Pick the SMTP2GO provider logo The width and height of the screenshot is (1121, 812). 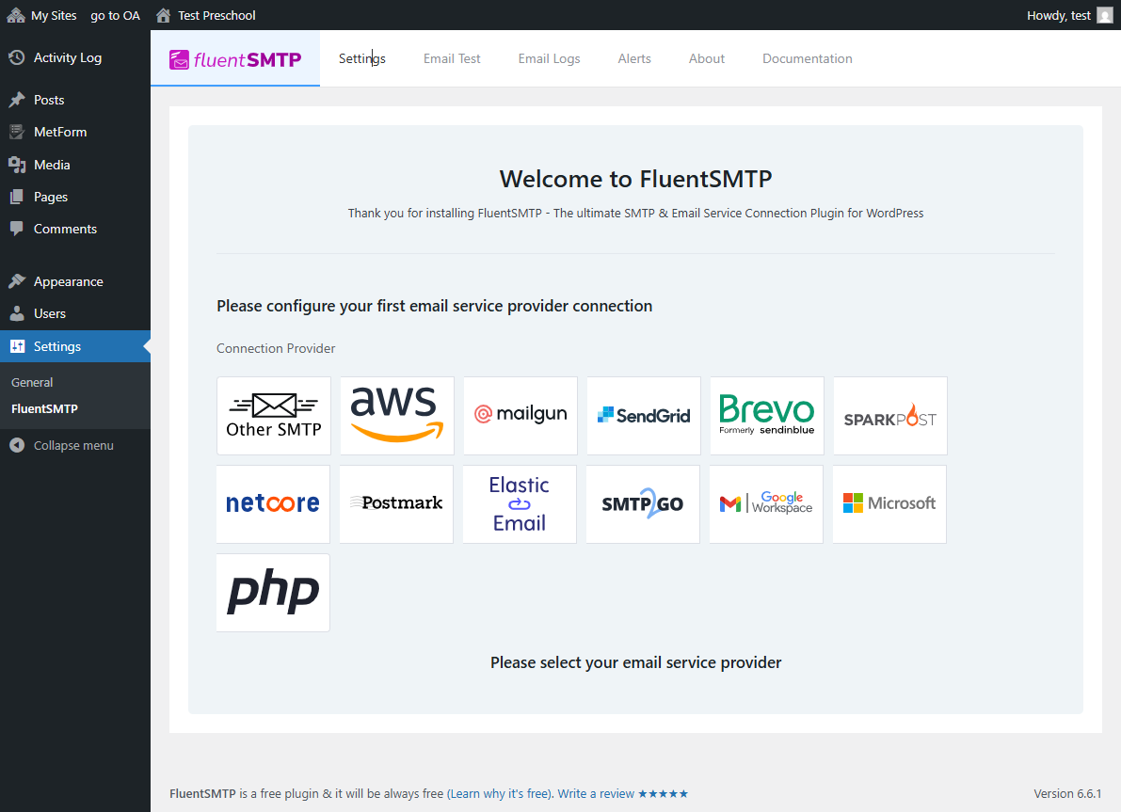click(x=643, y=504)
